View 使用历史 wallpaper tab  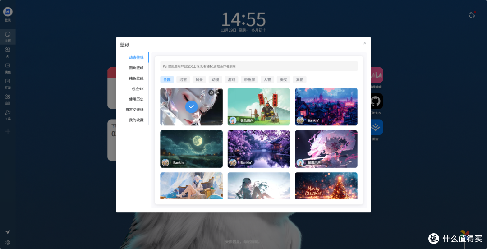136,99
